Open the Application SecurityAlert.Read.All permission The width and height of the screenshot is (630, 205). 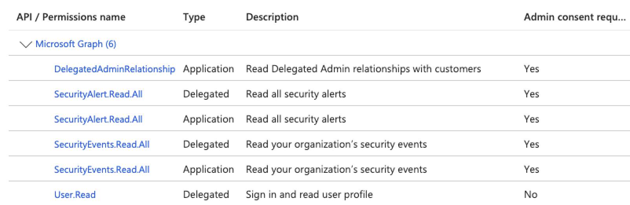[98, 119]
